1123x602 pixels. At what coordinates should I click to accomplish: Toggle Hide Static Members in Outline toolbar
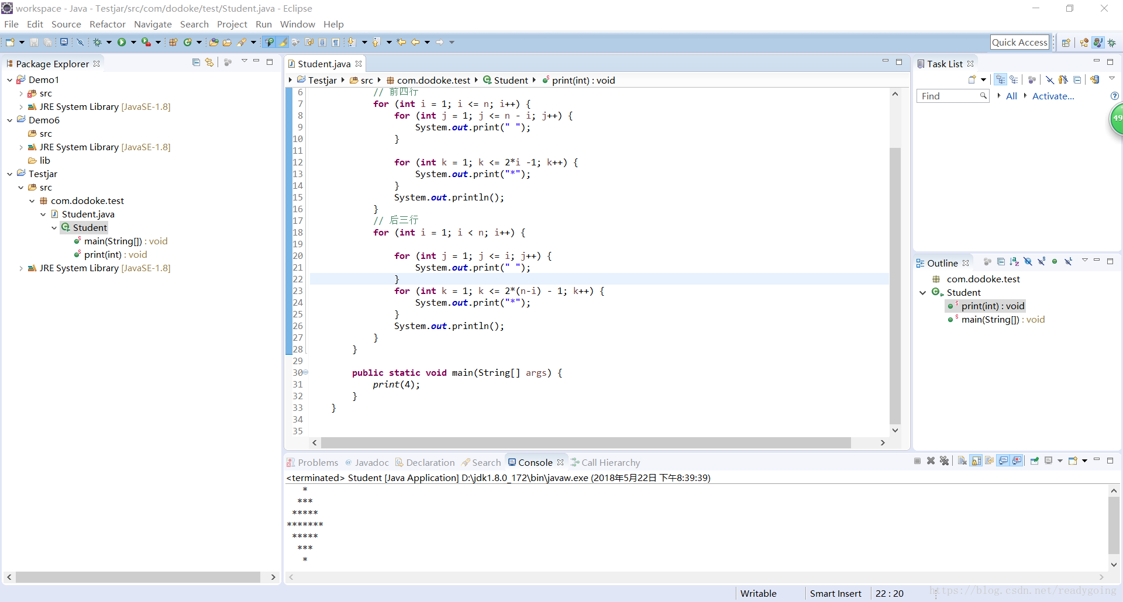[1041, 262]
